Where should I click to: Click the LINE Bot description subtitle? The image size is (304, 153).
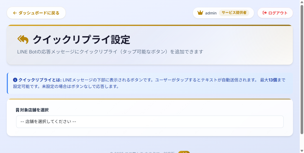[x=110, y=52]
